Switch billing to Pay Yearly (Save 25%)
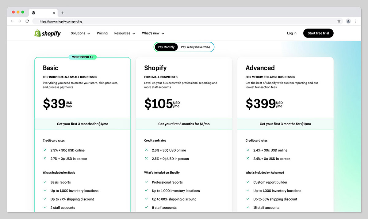Viewport: 368px width, 219px height. (196, 47)
